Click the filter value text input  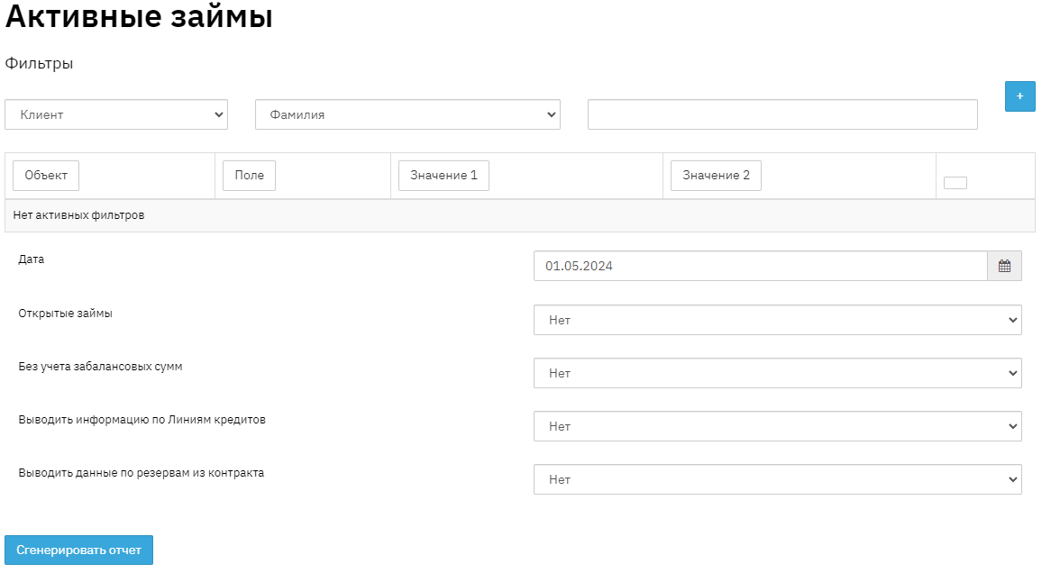coord(781,114)
